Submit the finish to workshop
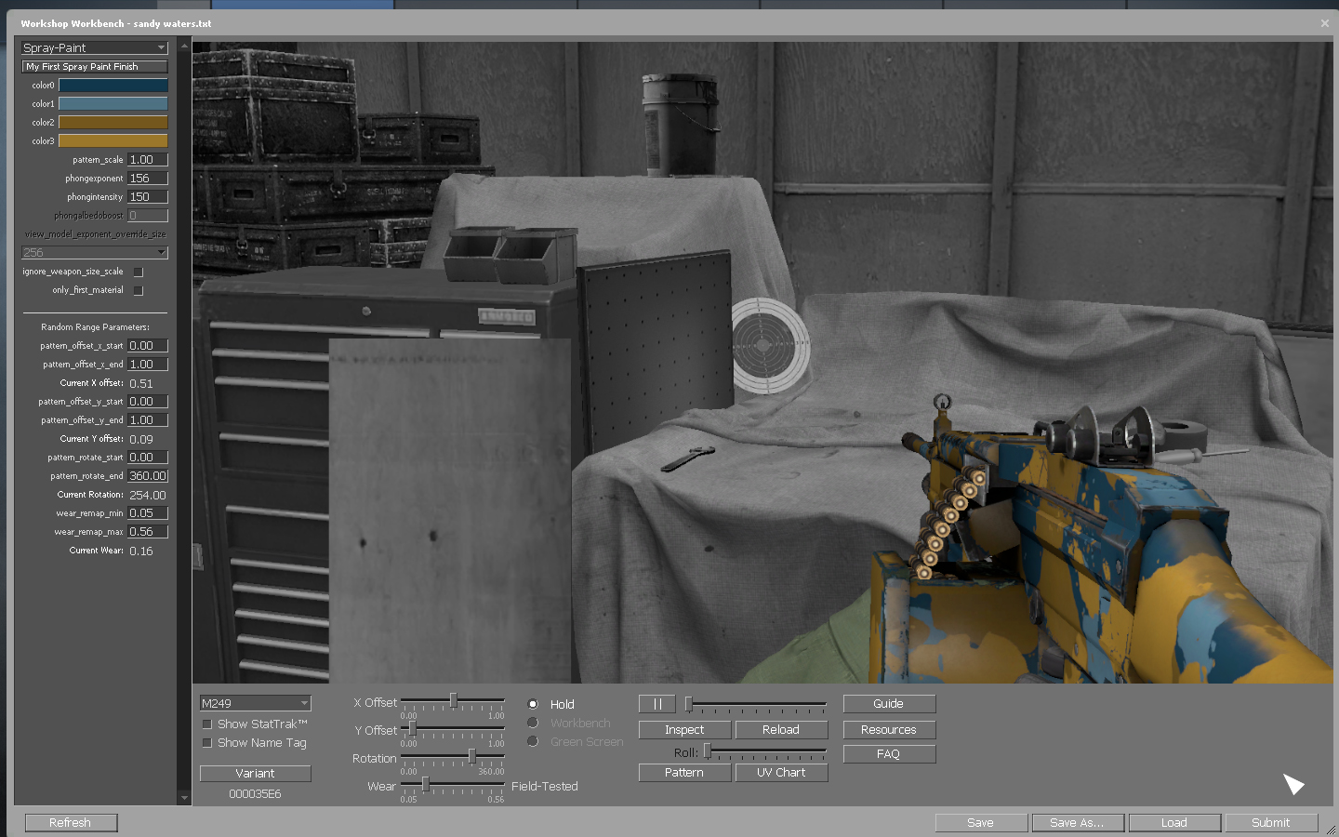This screenshot has height=837, width=1339. 1271,823
